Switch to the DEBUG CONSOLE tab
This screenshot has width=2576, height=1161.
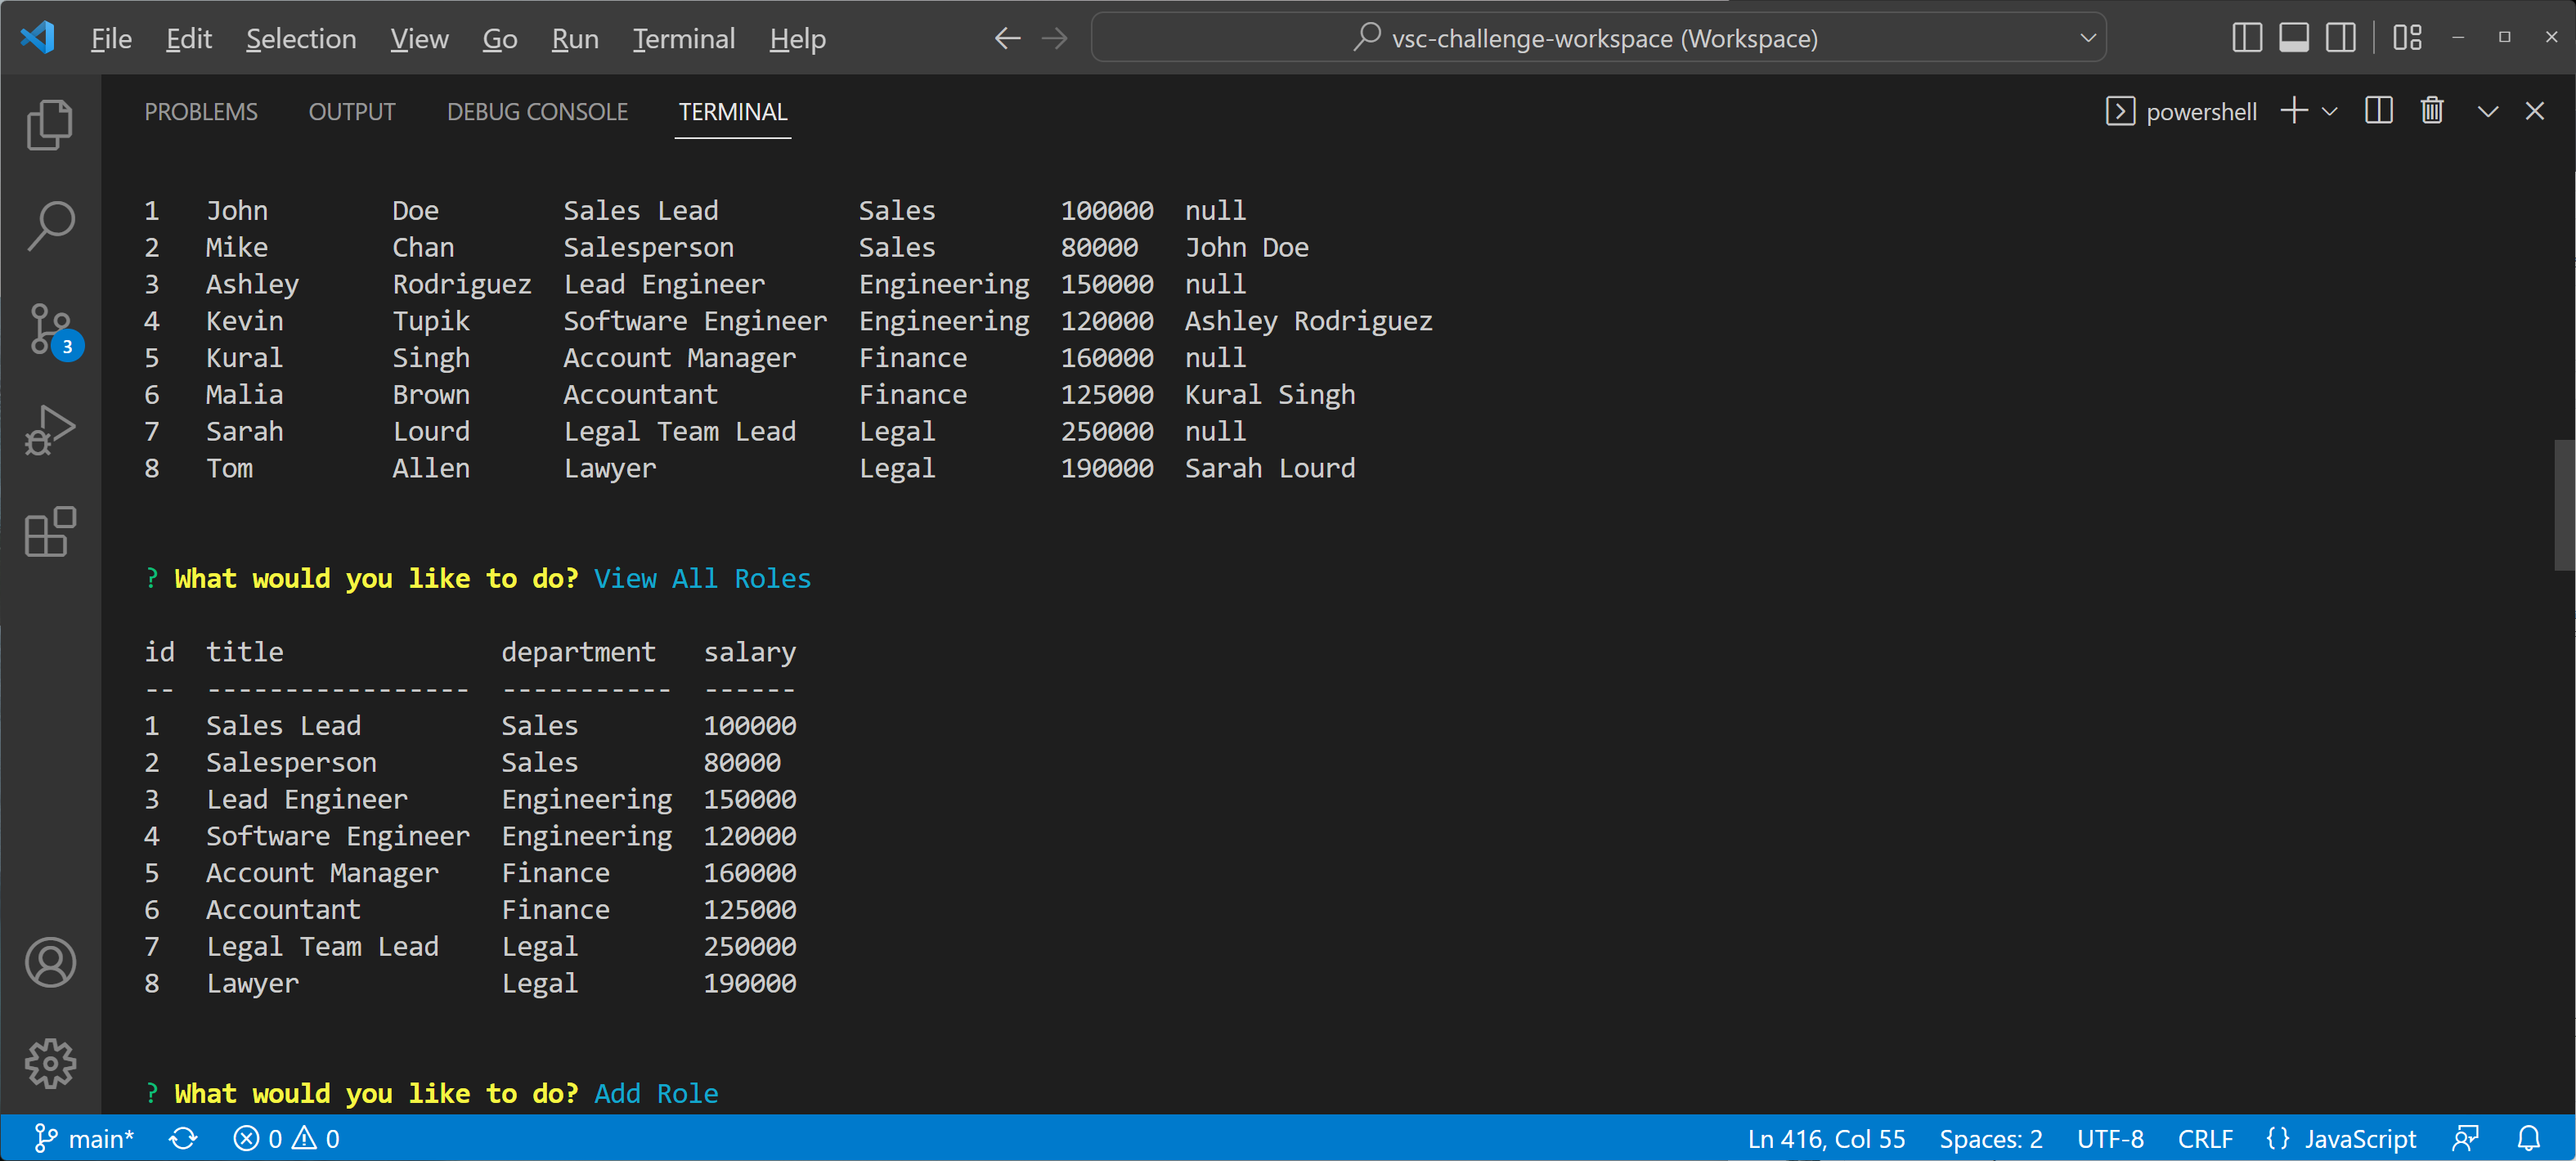(537, 111)
